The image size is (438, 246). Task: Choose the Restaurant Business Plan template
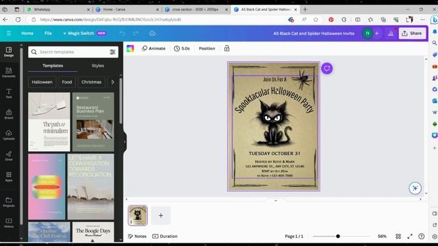click(x=93, y=122)
